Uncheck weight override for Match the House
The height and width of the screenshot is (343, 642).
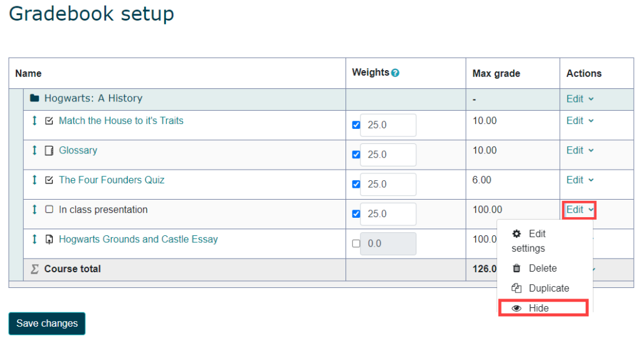coord(356,125)
